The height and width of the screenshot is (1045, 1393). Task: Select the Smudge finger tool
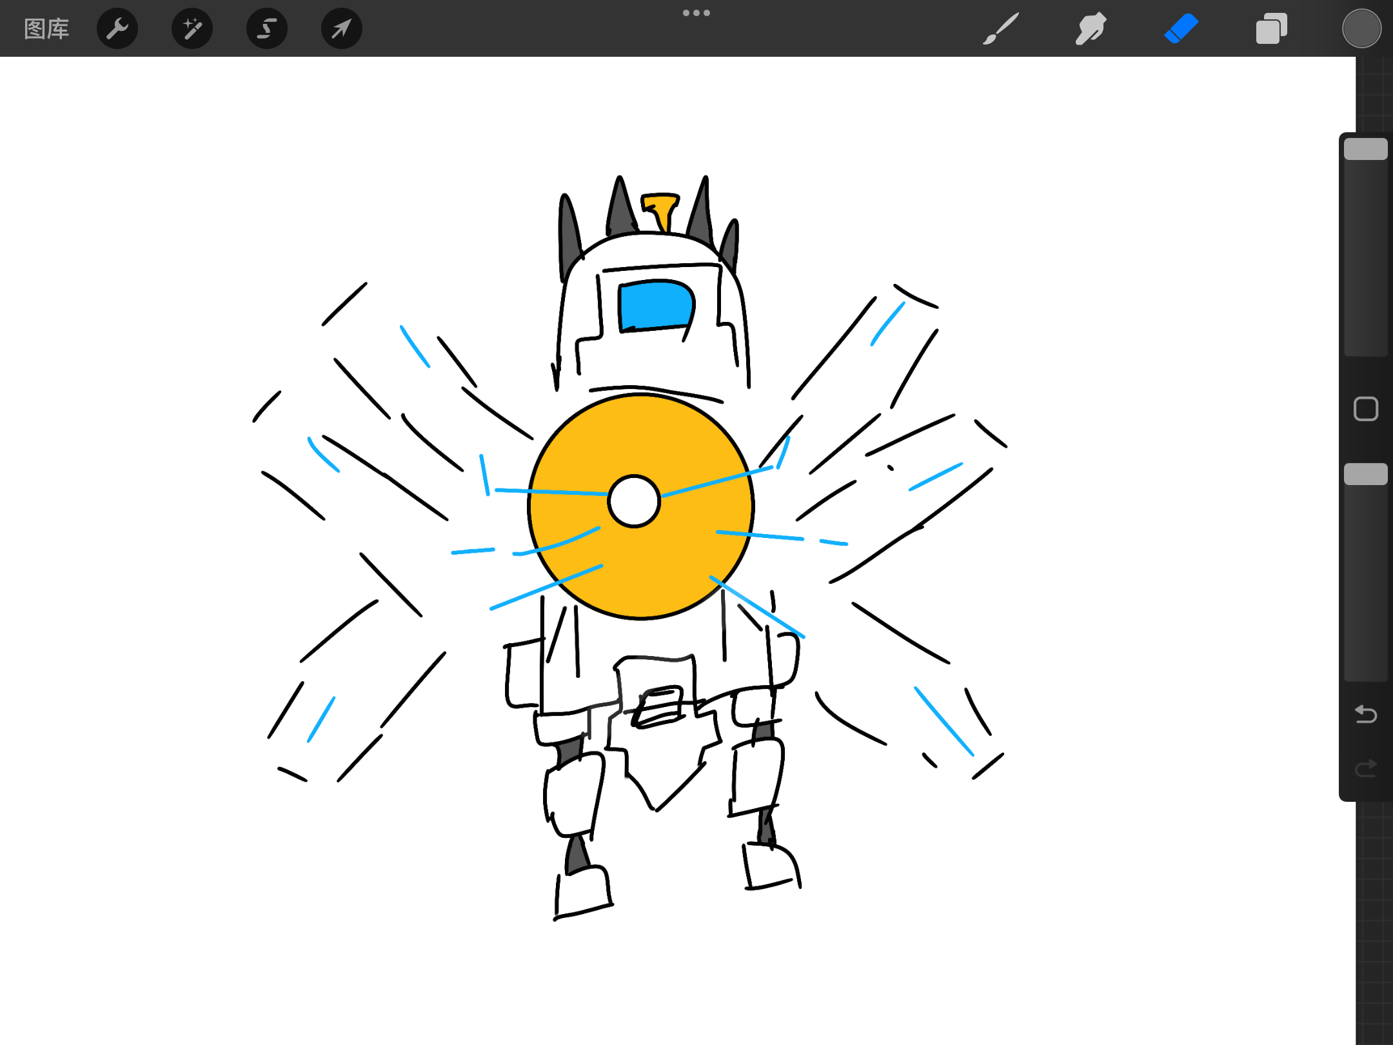click(1091, 29)
